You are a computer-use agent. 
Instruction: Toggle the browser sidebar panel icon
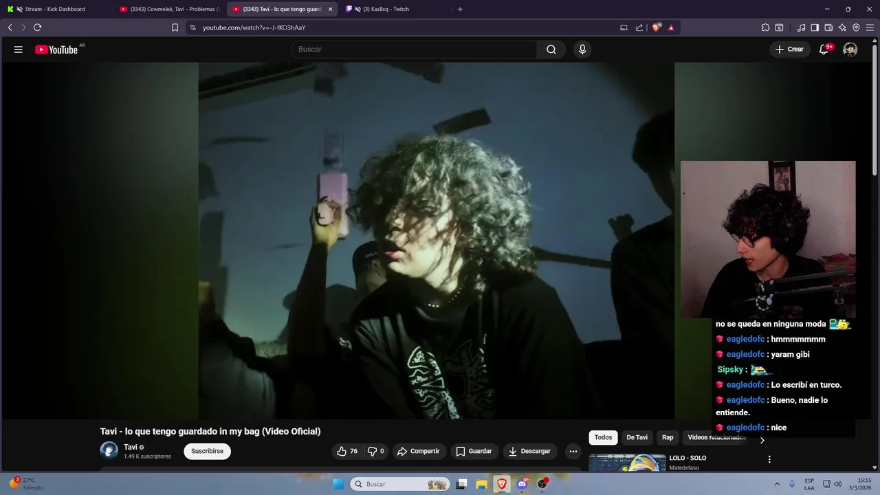pyautogui.click(x=815, y=27)
